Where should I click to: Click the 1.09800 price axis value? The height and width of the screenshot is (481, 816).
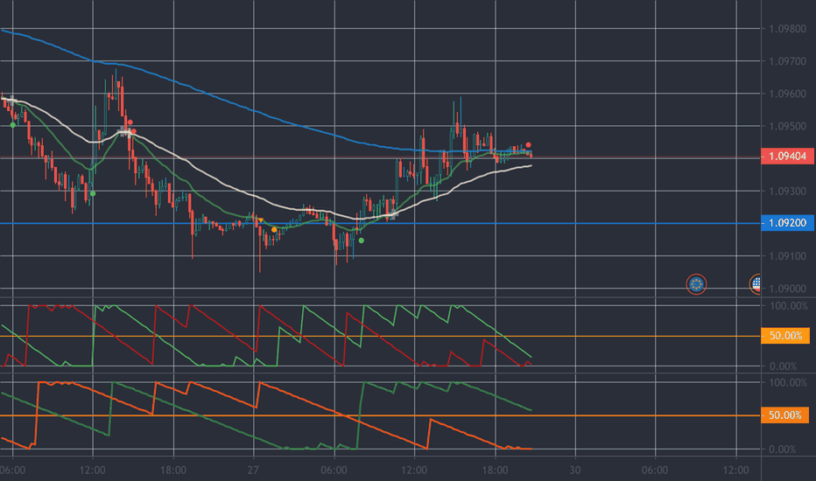coord(787,29)
